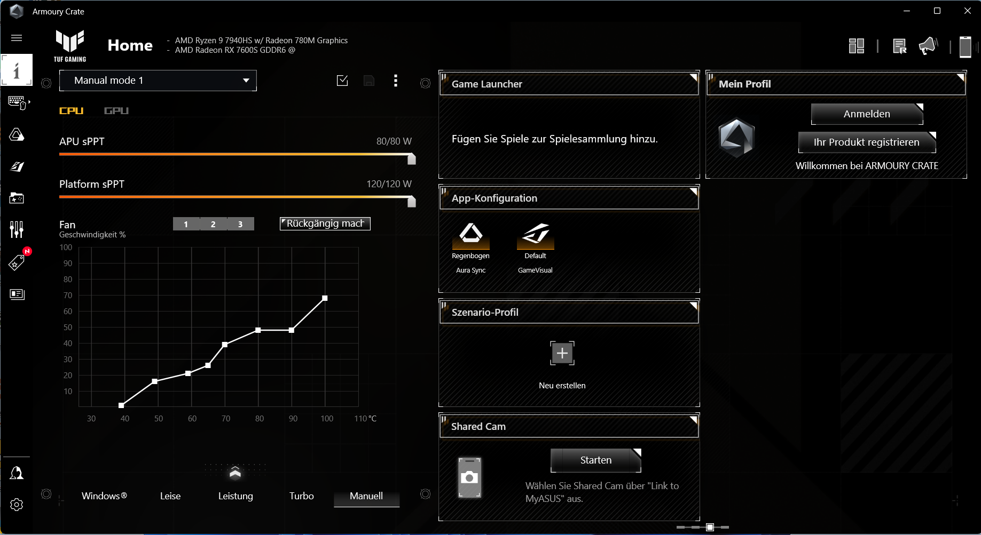
Task: Click the Anmelden button
Action: pos(867,114)
